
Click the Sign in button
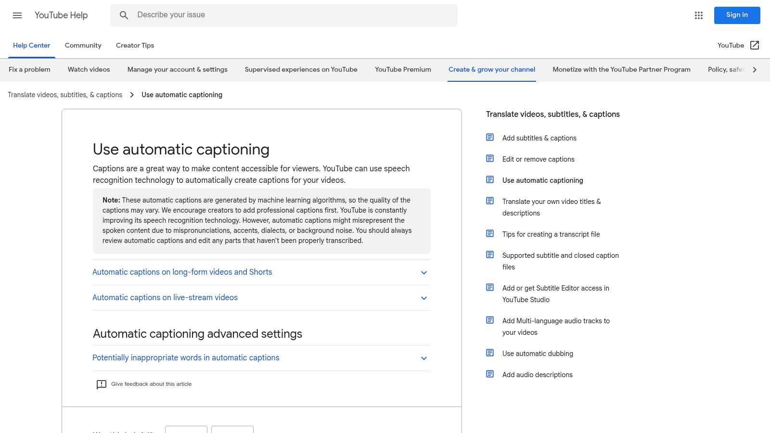pos(737,15)
